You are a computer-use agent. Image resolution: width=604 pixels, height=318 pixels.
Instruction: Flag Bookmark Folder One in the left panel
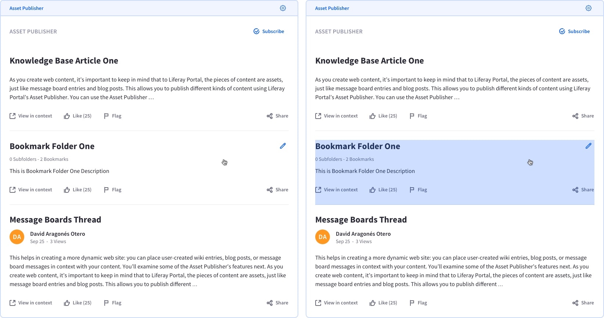112,190
